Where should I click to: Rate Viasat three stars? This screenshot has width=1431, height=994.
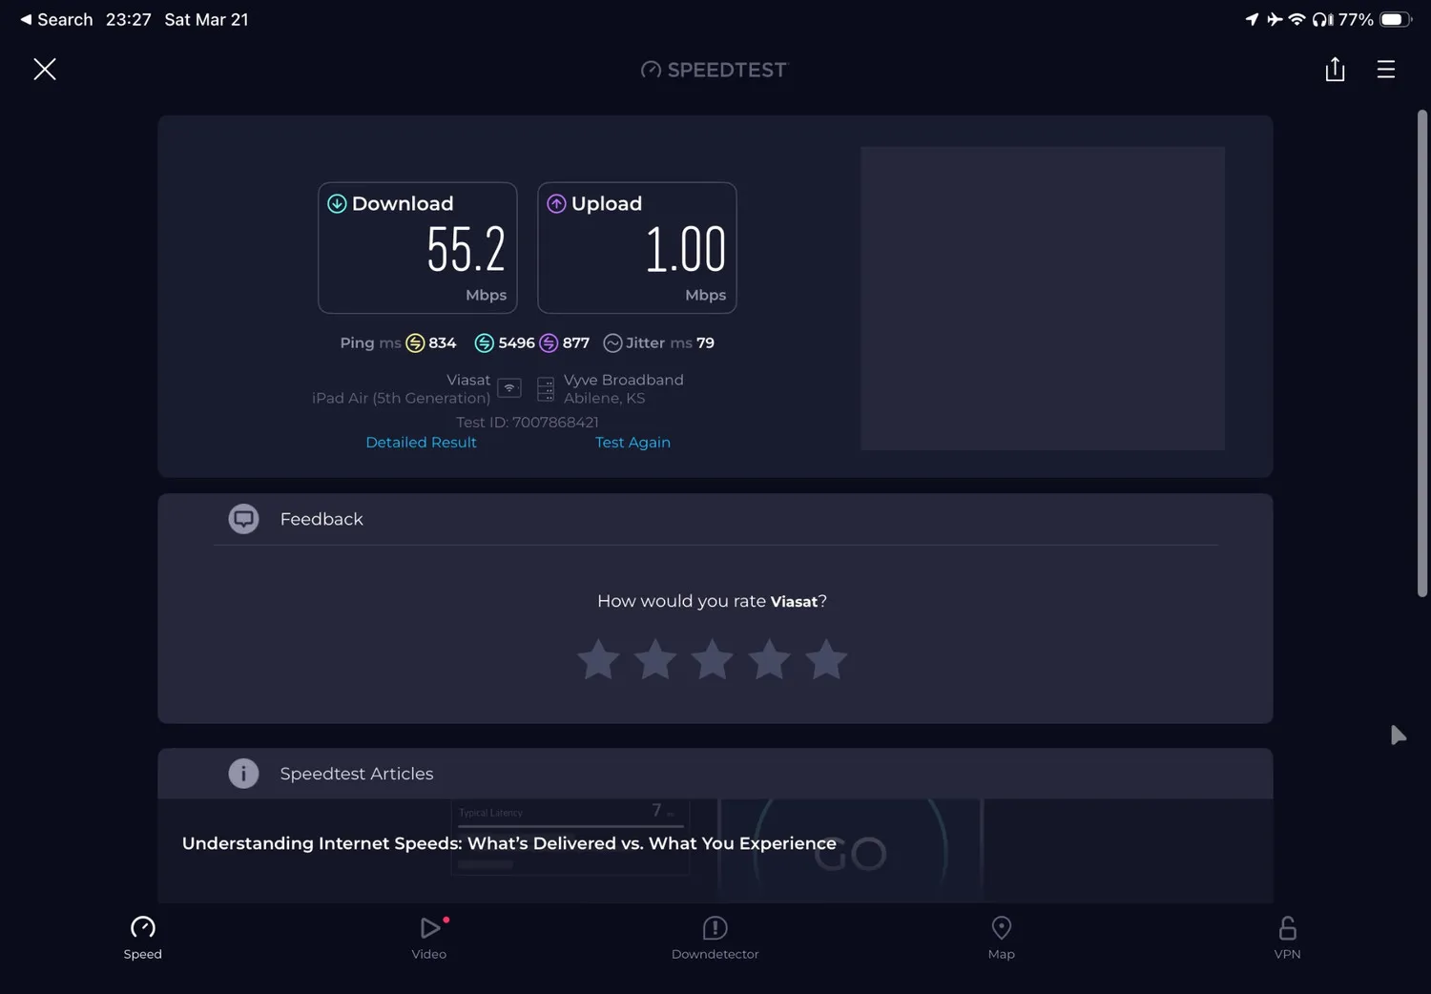(x=713, y=659)
